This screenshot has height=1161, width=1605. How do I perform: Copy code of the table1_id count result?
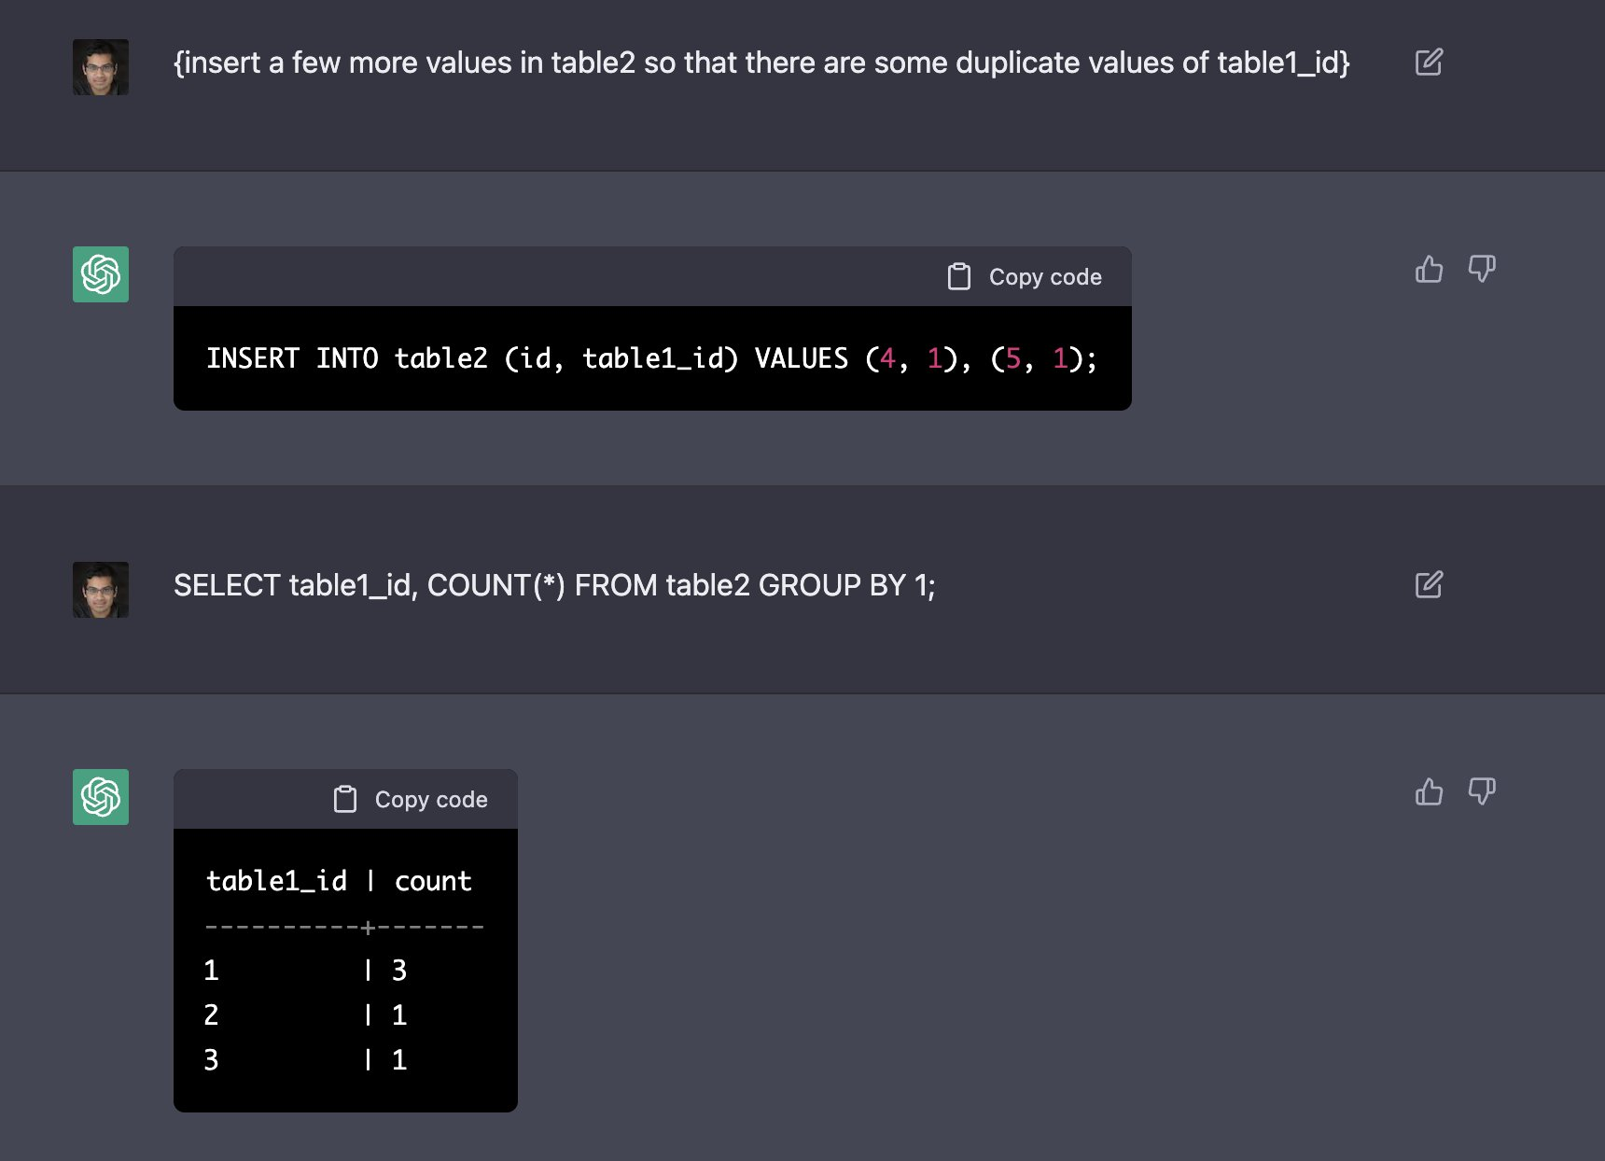411,800
